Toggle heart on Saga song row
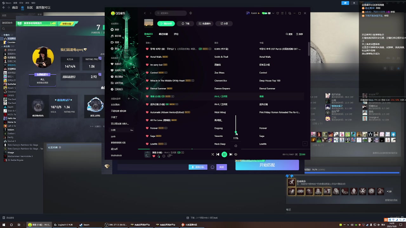406x228 pixels. pos(147,136)
